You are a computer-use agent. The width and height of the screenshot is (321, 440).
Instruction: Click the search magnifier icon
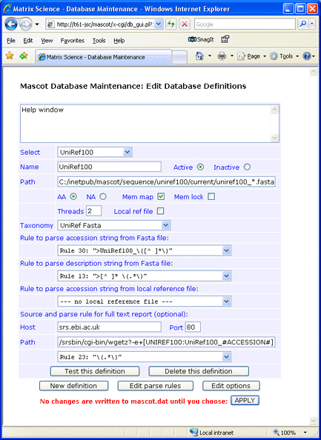tap(303, 24)
